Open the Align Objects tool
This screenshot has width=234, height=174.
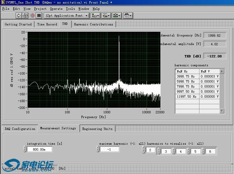[x=95, y=15]
